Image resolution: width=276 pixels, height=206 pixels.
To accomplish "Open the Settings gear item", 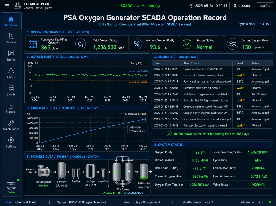I will click(x=11, y=143).
